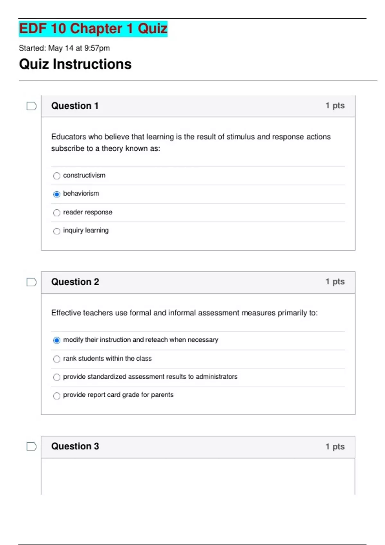Flag Question 1 with the bookmark icon

click(x=31, y=106)
